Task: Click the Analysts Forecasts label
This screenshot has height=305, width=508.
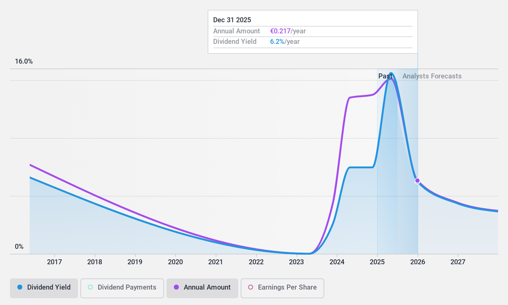Action: 432,76
